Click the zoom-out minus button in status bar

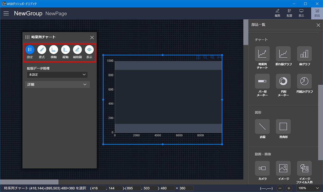[x=280, y=188]
